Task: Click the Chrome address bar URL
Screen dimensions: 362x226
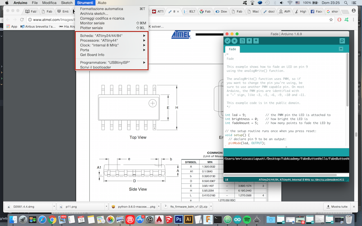Action: 54,20
